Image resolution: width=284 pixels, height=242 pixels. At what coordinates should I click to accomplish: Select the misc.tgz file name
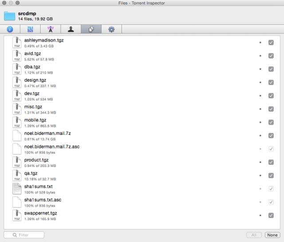33,107
